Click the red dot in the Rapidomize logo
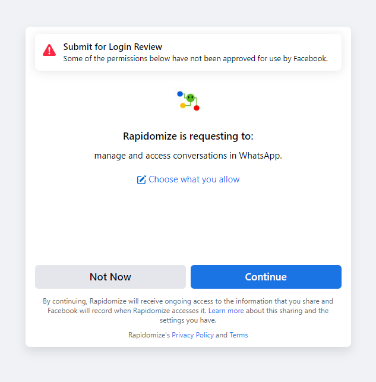The image size is (376, 382). coord(197,108)
